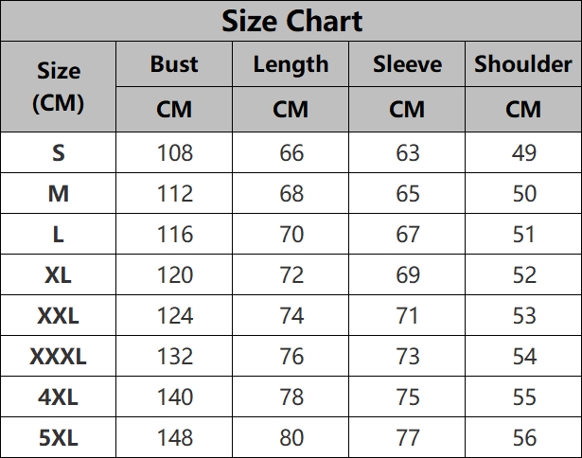The image size is (582, 458).
Task: Select the L size row label
Action: [59, 235]
